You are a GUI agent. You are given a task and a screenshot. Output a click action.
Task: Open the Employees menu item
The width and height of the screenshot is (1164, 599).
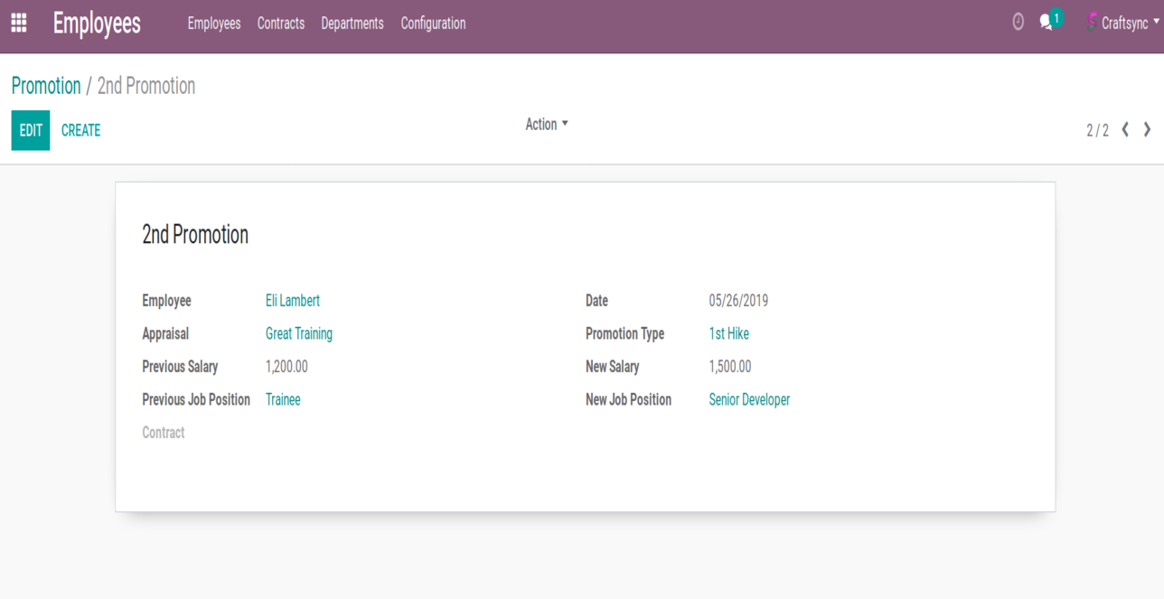[x=214, y=23]
